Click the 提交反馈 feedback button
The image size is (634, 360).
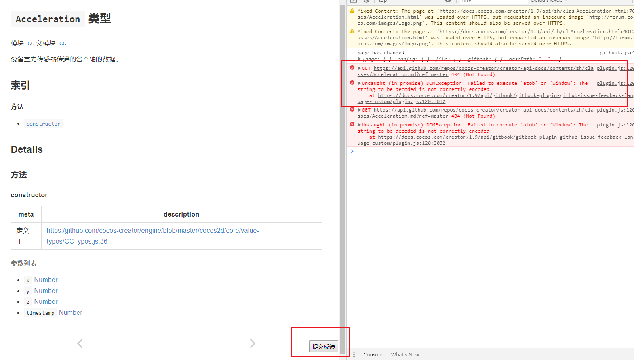click(324, 346)
